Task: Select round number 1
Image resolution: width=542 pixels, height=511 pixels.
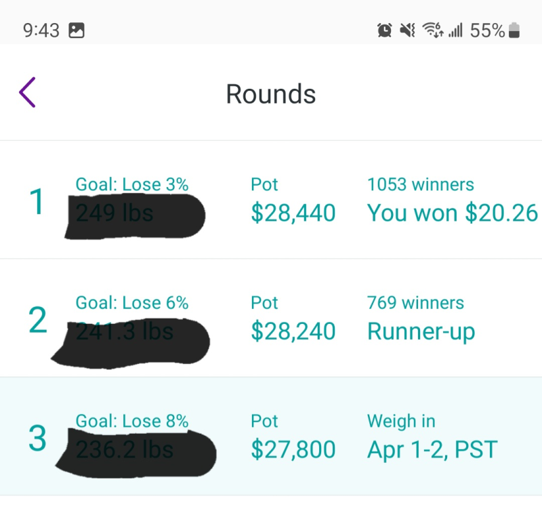Action: 37,202
